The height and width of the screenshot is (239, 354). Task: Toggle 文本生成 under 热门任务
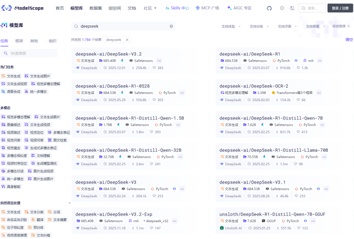(11, 76)
